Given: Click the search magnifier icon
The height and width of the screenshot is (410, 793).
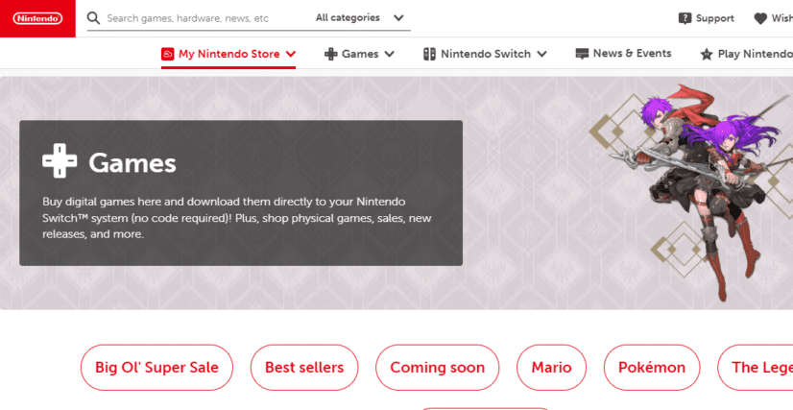Looking at the screenshot, I should point(93,18).
